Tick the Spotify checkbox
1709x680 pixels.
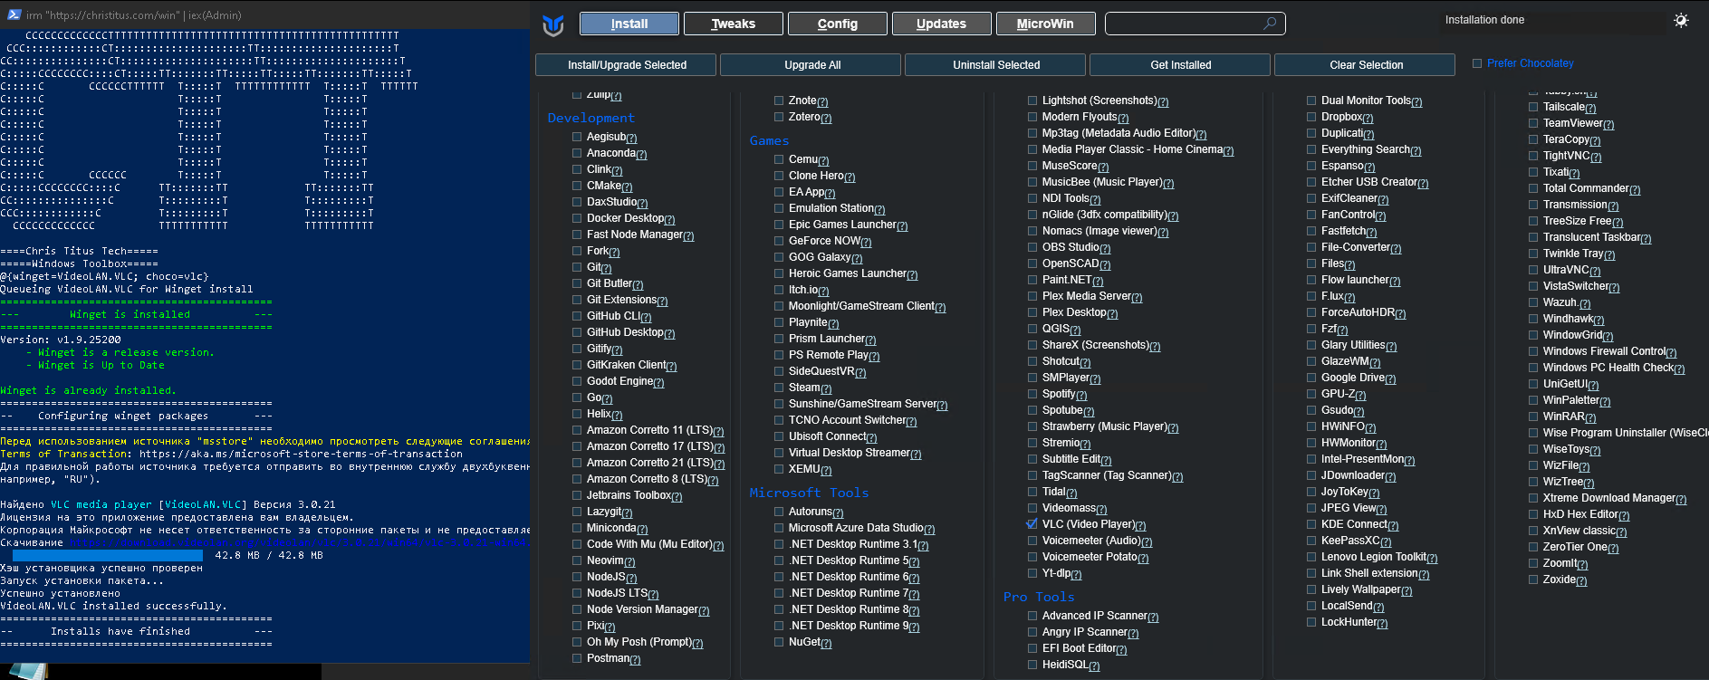click(1032, 394)
